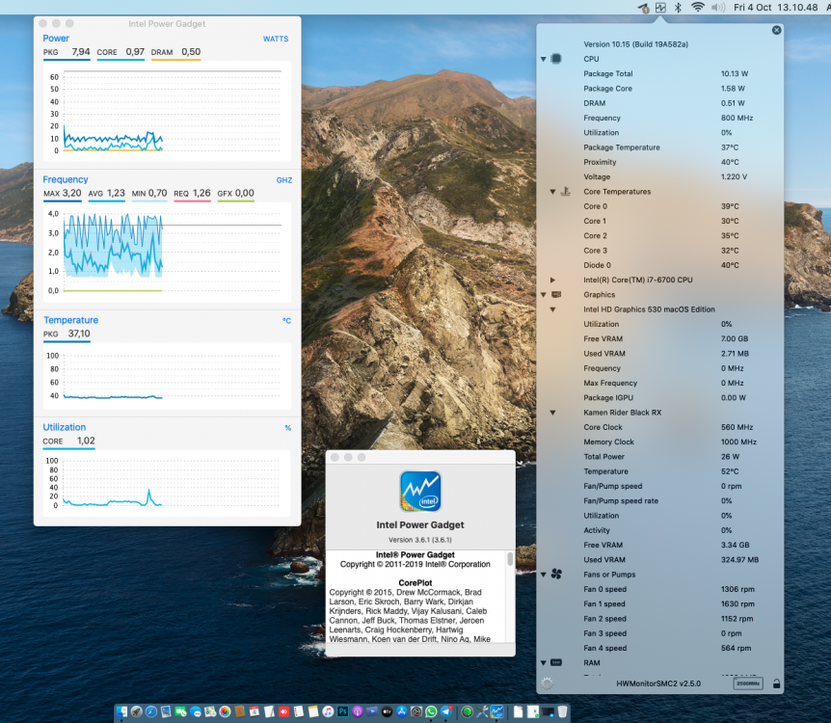Image resolution: width=831 pixels, height=723 pixels.
Task: Click the fan icon beside Fans or Pumps
Action: (556, 574)
